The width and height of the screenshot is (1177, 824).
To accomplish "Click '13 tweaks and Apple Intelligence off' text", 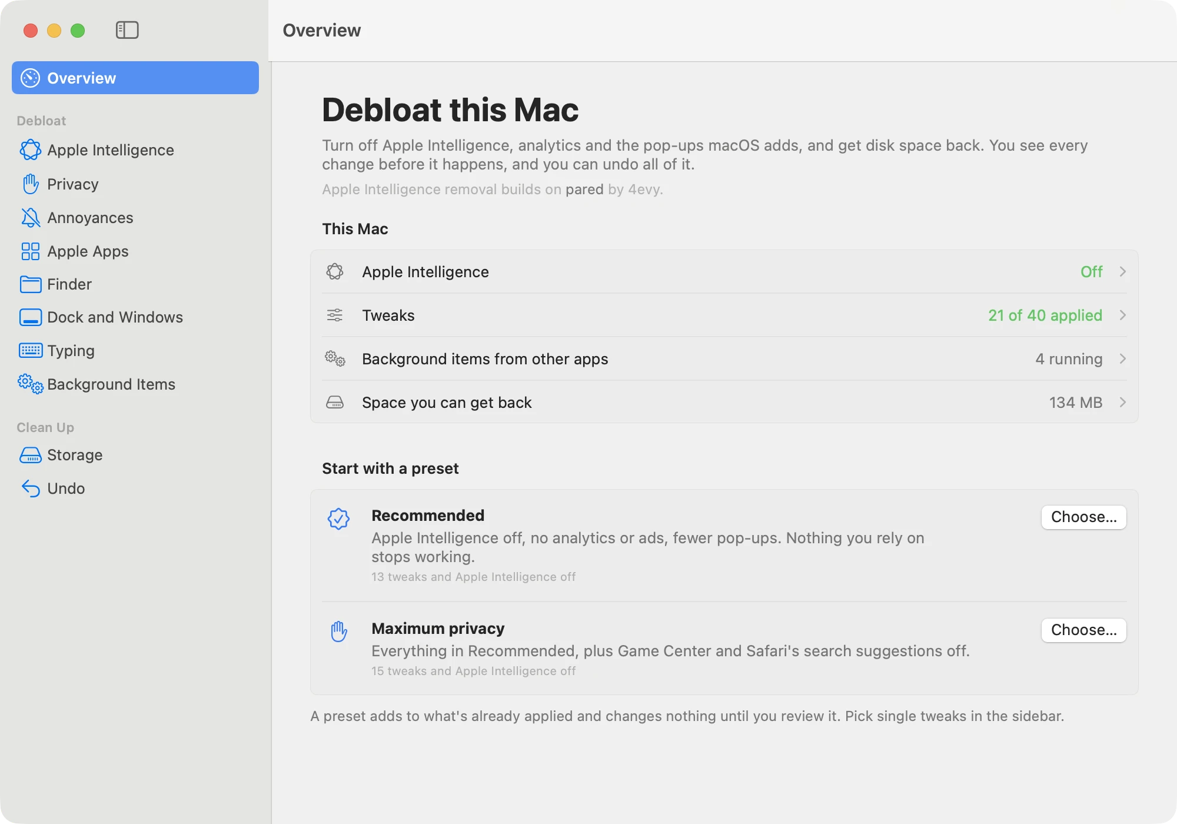I will tap(473, 577).
